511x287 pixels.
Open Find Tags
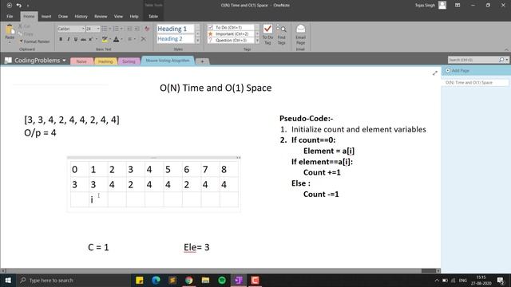(x=282, y=35)
